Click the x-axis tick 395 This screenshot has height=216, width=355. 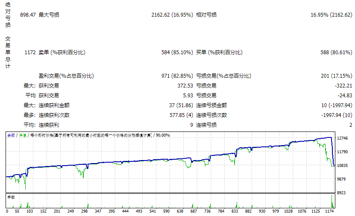click(111, 211)
